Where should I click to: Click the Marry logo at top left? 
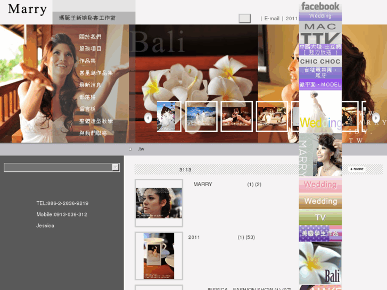(x=27, y=10)
